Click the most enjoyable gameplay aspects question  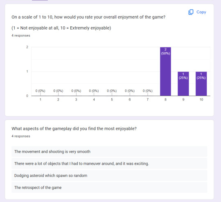point(74,129)
